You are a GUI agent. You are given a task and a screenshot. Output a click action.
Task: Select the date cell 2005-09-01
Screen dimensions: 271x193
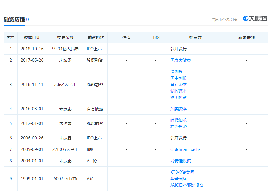pos(32,149)
